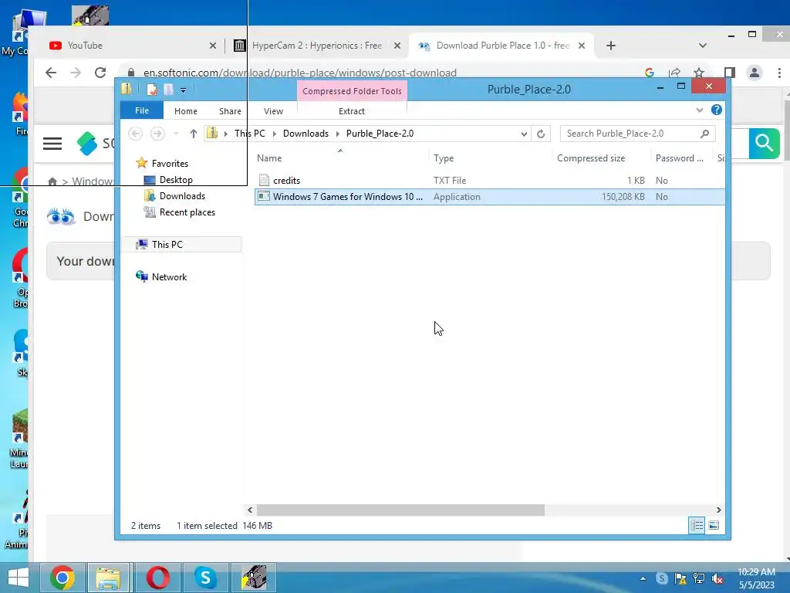Open the Extract ribbon tab
Image resolution: width=790 pixels, height=593 pixels.
click(352, 111)
